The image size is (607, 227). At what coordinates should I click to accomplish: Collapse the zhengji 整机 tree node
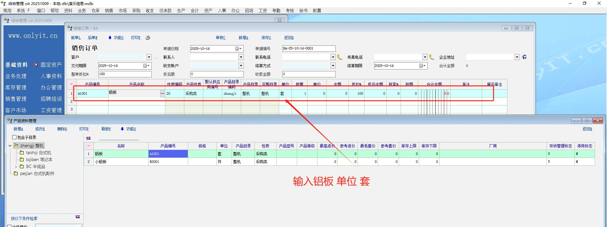(x=10, y=146)
